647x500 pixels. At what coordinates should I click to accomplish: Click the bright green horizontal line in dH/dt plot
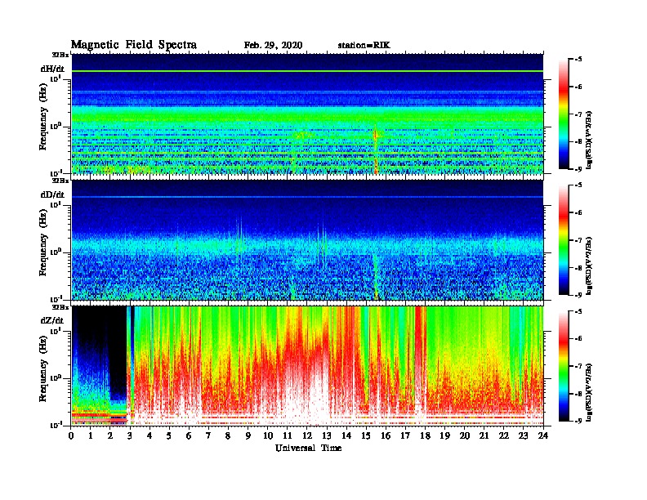pyautogui.click(x=307, y=71)
